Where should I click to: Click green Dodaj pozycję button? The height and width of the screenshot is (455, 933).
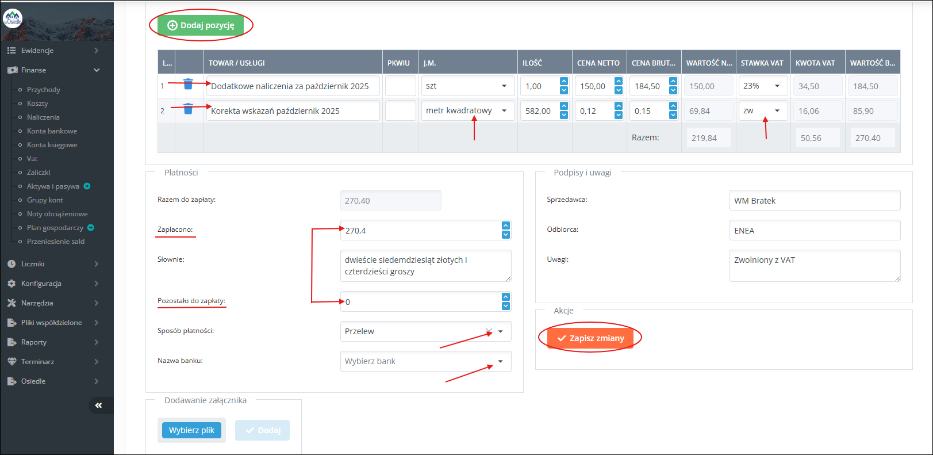tap(201, 25)
